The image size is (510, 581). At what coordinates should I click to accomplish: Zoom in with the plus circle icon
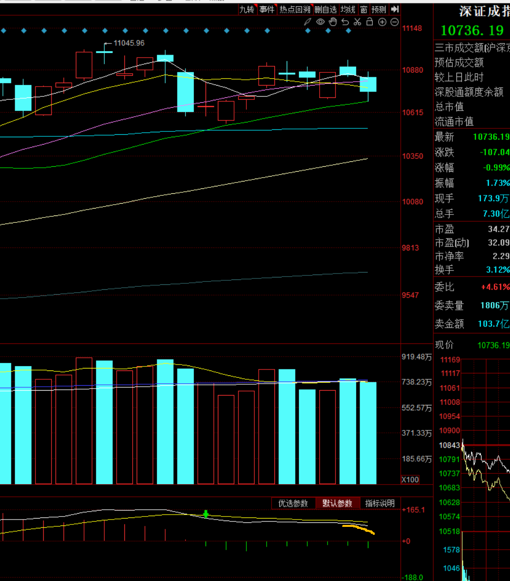382,22
